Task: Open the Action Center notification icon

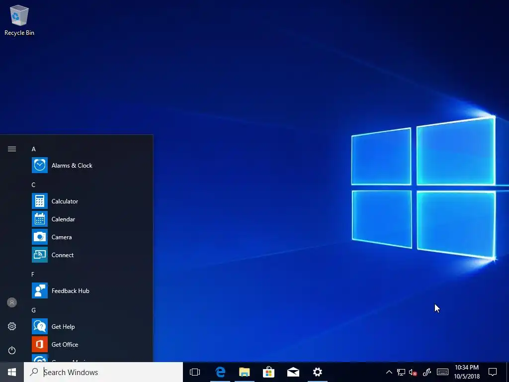Action: click(x=493, y=372)
